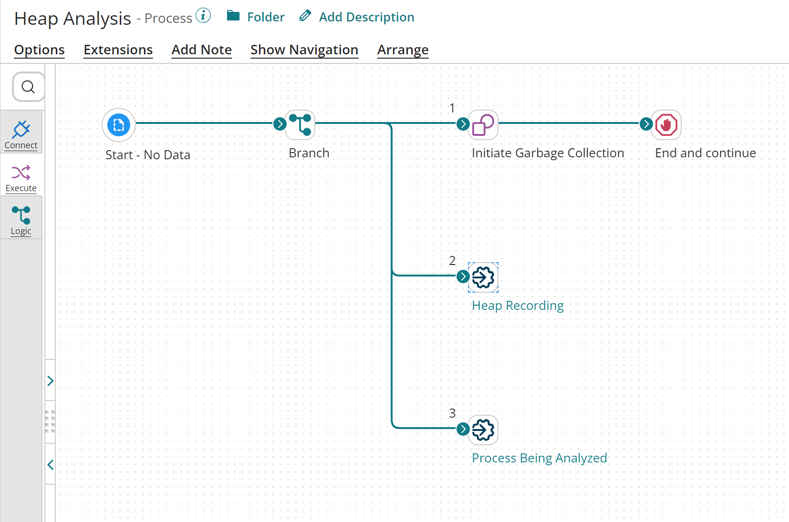The height and width of the screenshot is (522, 789).
Task: Click the End and continue stop icon
Action: [x=666, y=125]
